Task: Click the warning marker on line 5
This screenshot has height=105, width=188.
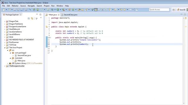Action: 47,27
